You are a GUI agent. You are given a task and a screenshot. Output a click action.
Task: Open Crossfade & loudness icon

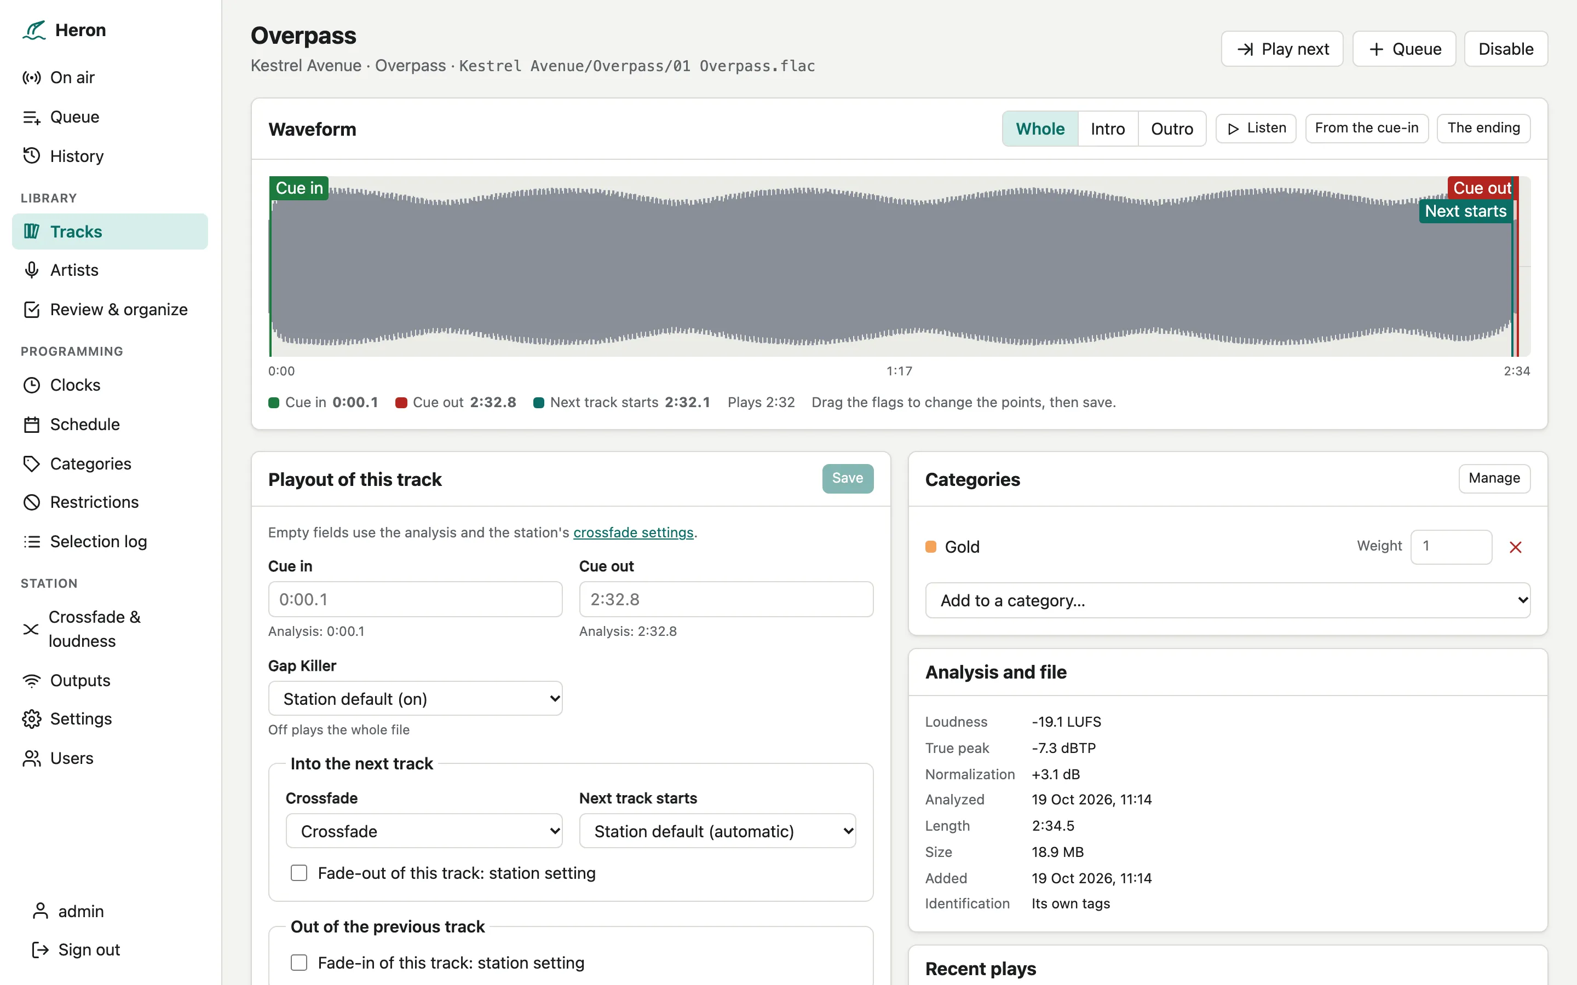pos(31,629)
